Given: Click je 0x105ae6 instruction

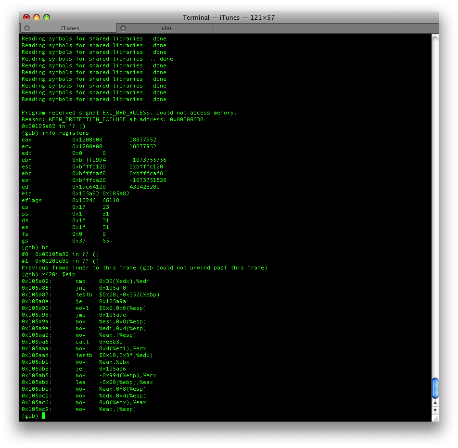Looking at the screenshot, I should [x=101, y=369].
